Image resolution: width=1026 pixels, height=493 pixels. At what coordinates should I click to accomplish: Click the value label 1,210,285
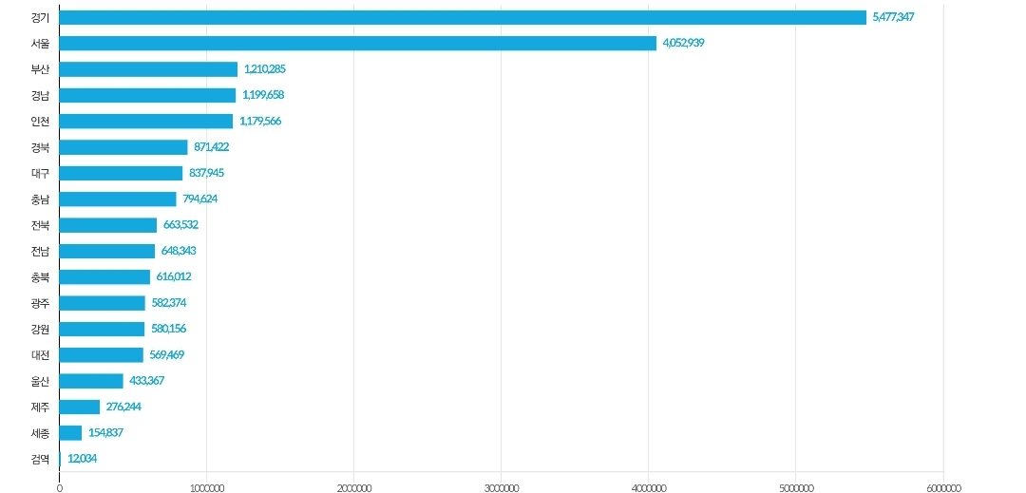264,69
